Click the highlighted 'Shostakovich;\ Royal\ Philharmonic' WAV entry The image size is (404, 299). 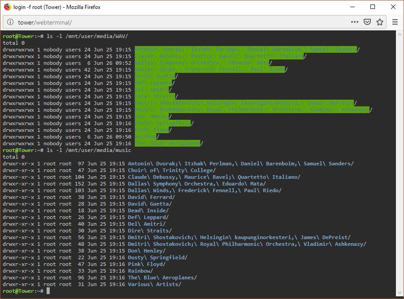click(x=252, y=110)
